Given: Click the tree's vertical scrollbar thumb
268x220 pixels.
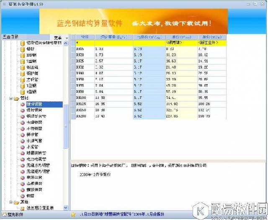Looking at the screenshot, I should point(66,126).
